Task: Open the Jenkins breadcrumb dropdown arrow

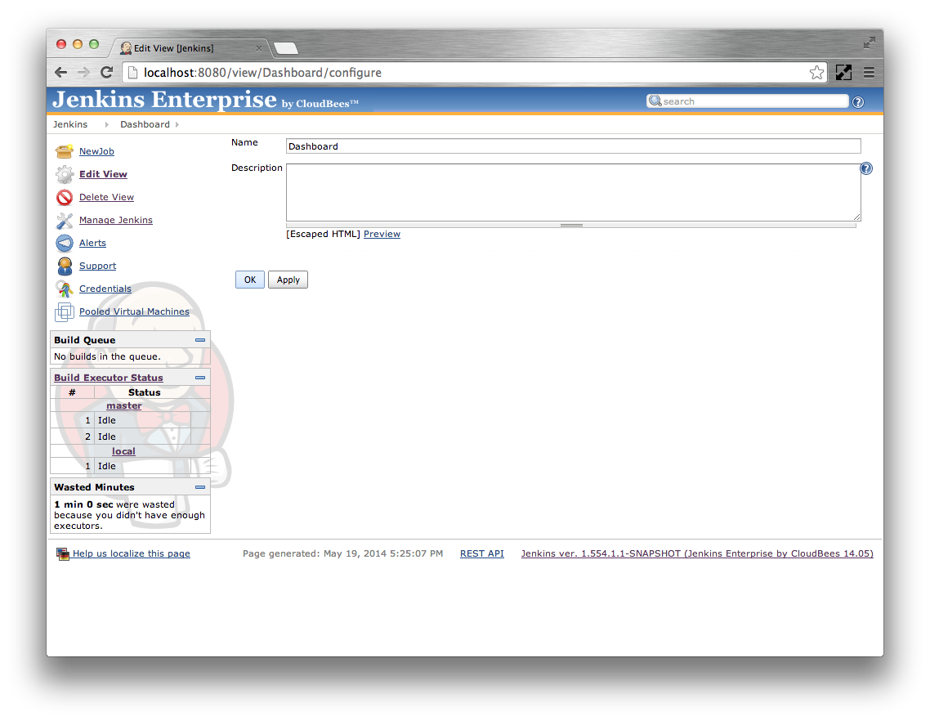Action: click(x=107, y=124)
